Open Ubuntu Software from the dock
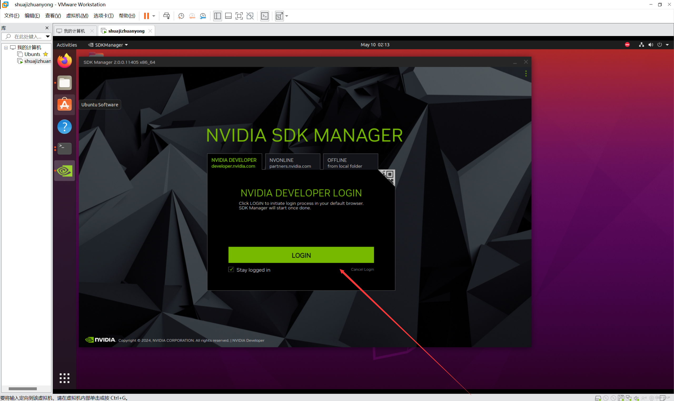This screenshot has width=674, height=401. pos(64,105)
